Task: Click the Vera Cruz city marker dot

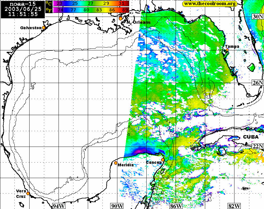Action: coord(28,193)
